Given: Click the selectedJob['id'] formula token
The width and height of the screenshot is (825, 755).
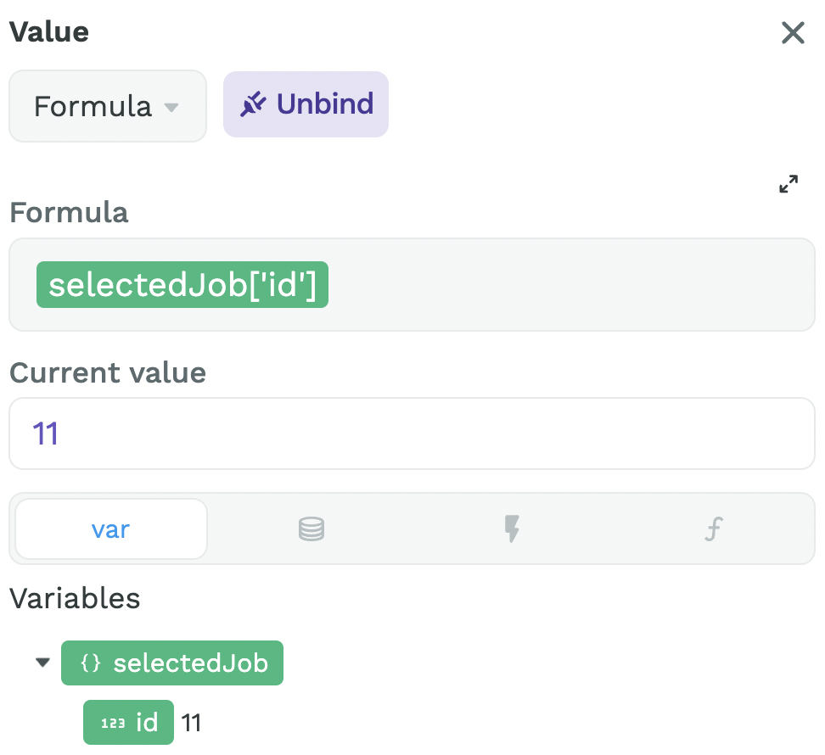Looking at the screenshot, I should (182, 284).
